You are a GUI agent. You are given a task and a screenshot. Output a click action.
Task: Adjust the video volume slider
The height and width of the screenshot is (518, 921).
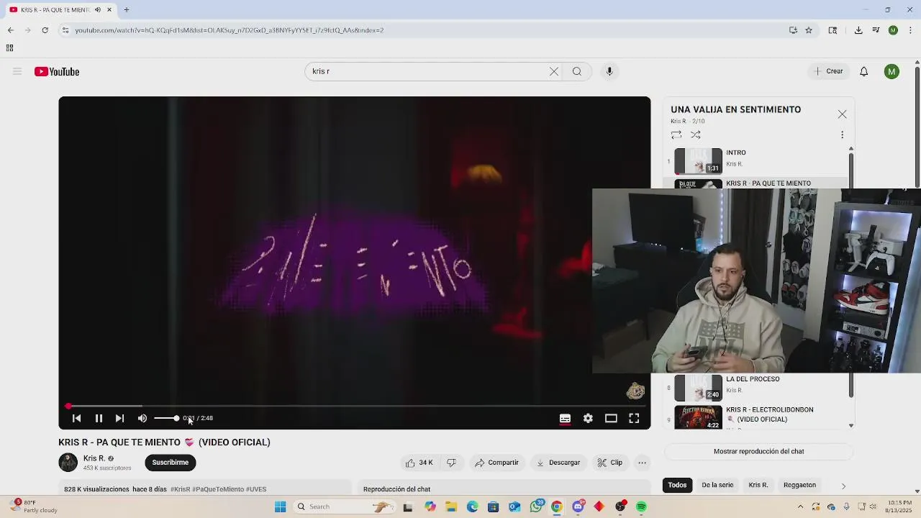[x=166, y=418]
